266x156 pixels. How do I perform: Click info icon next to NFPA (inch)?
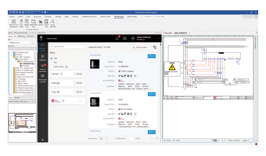(x=66, y=67)
